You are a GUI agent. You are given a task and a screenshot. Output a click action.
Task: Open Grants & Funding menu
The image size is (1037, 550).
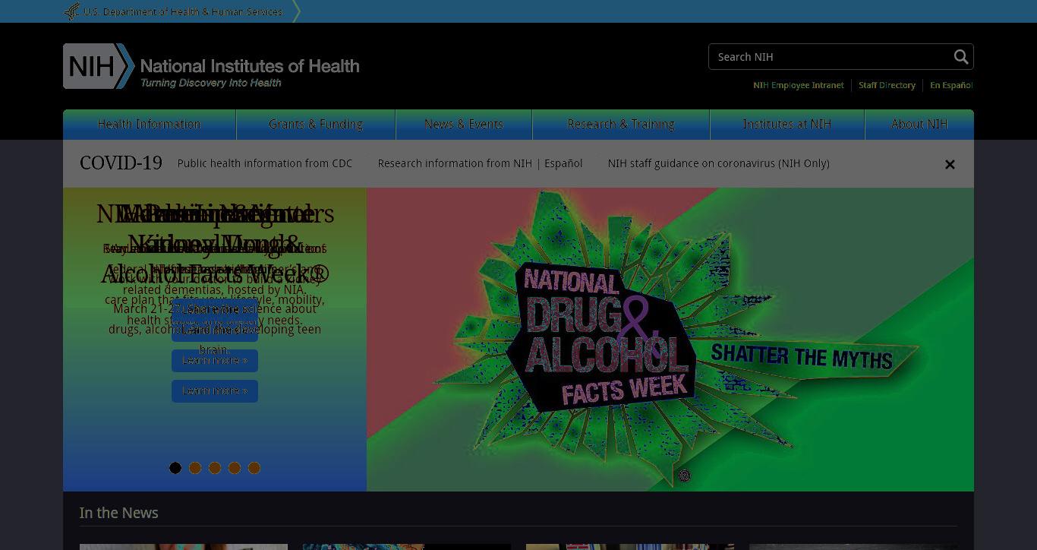316,125
